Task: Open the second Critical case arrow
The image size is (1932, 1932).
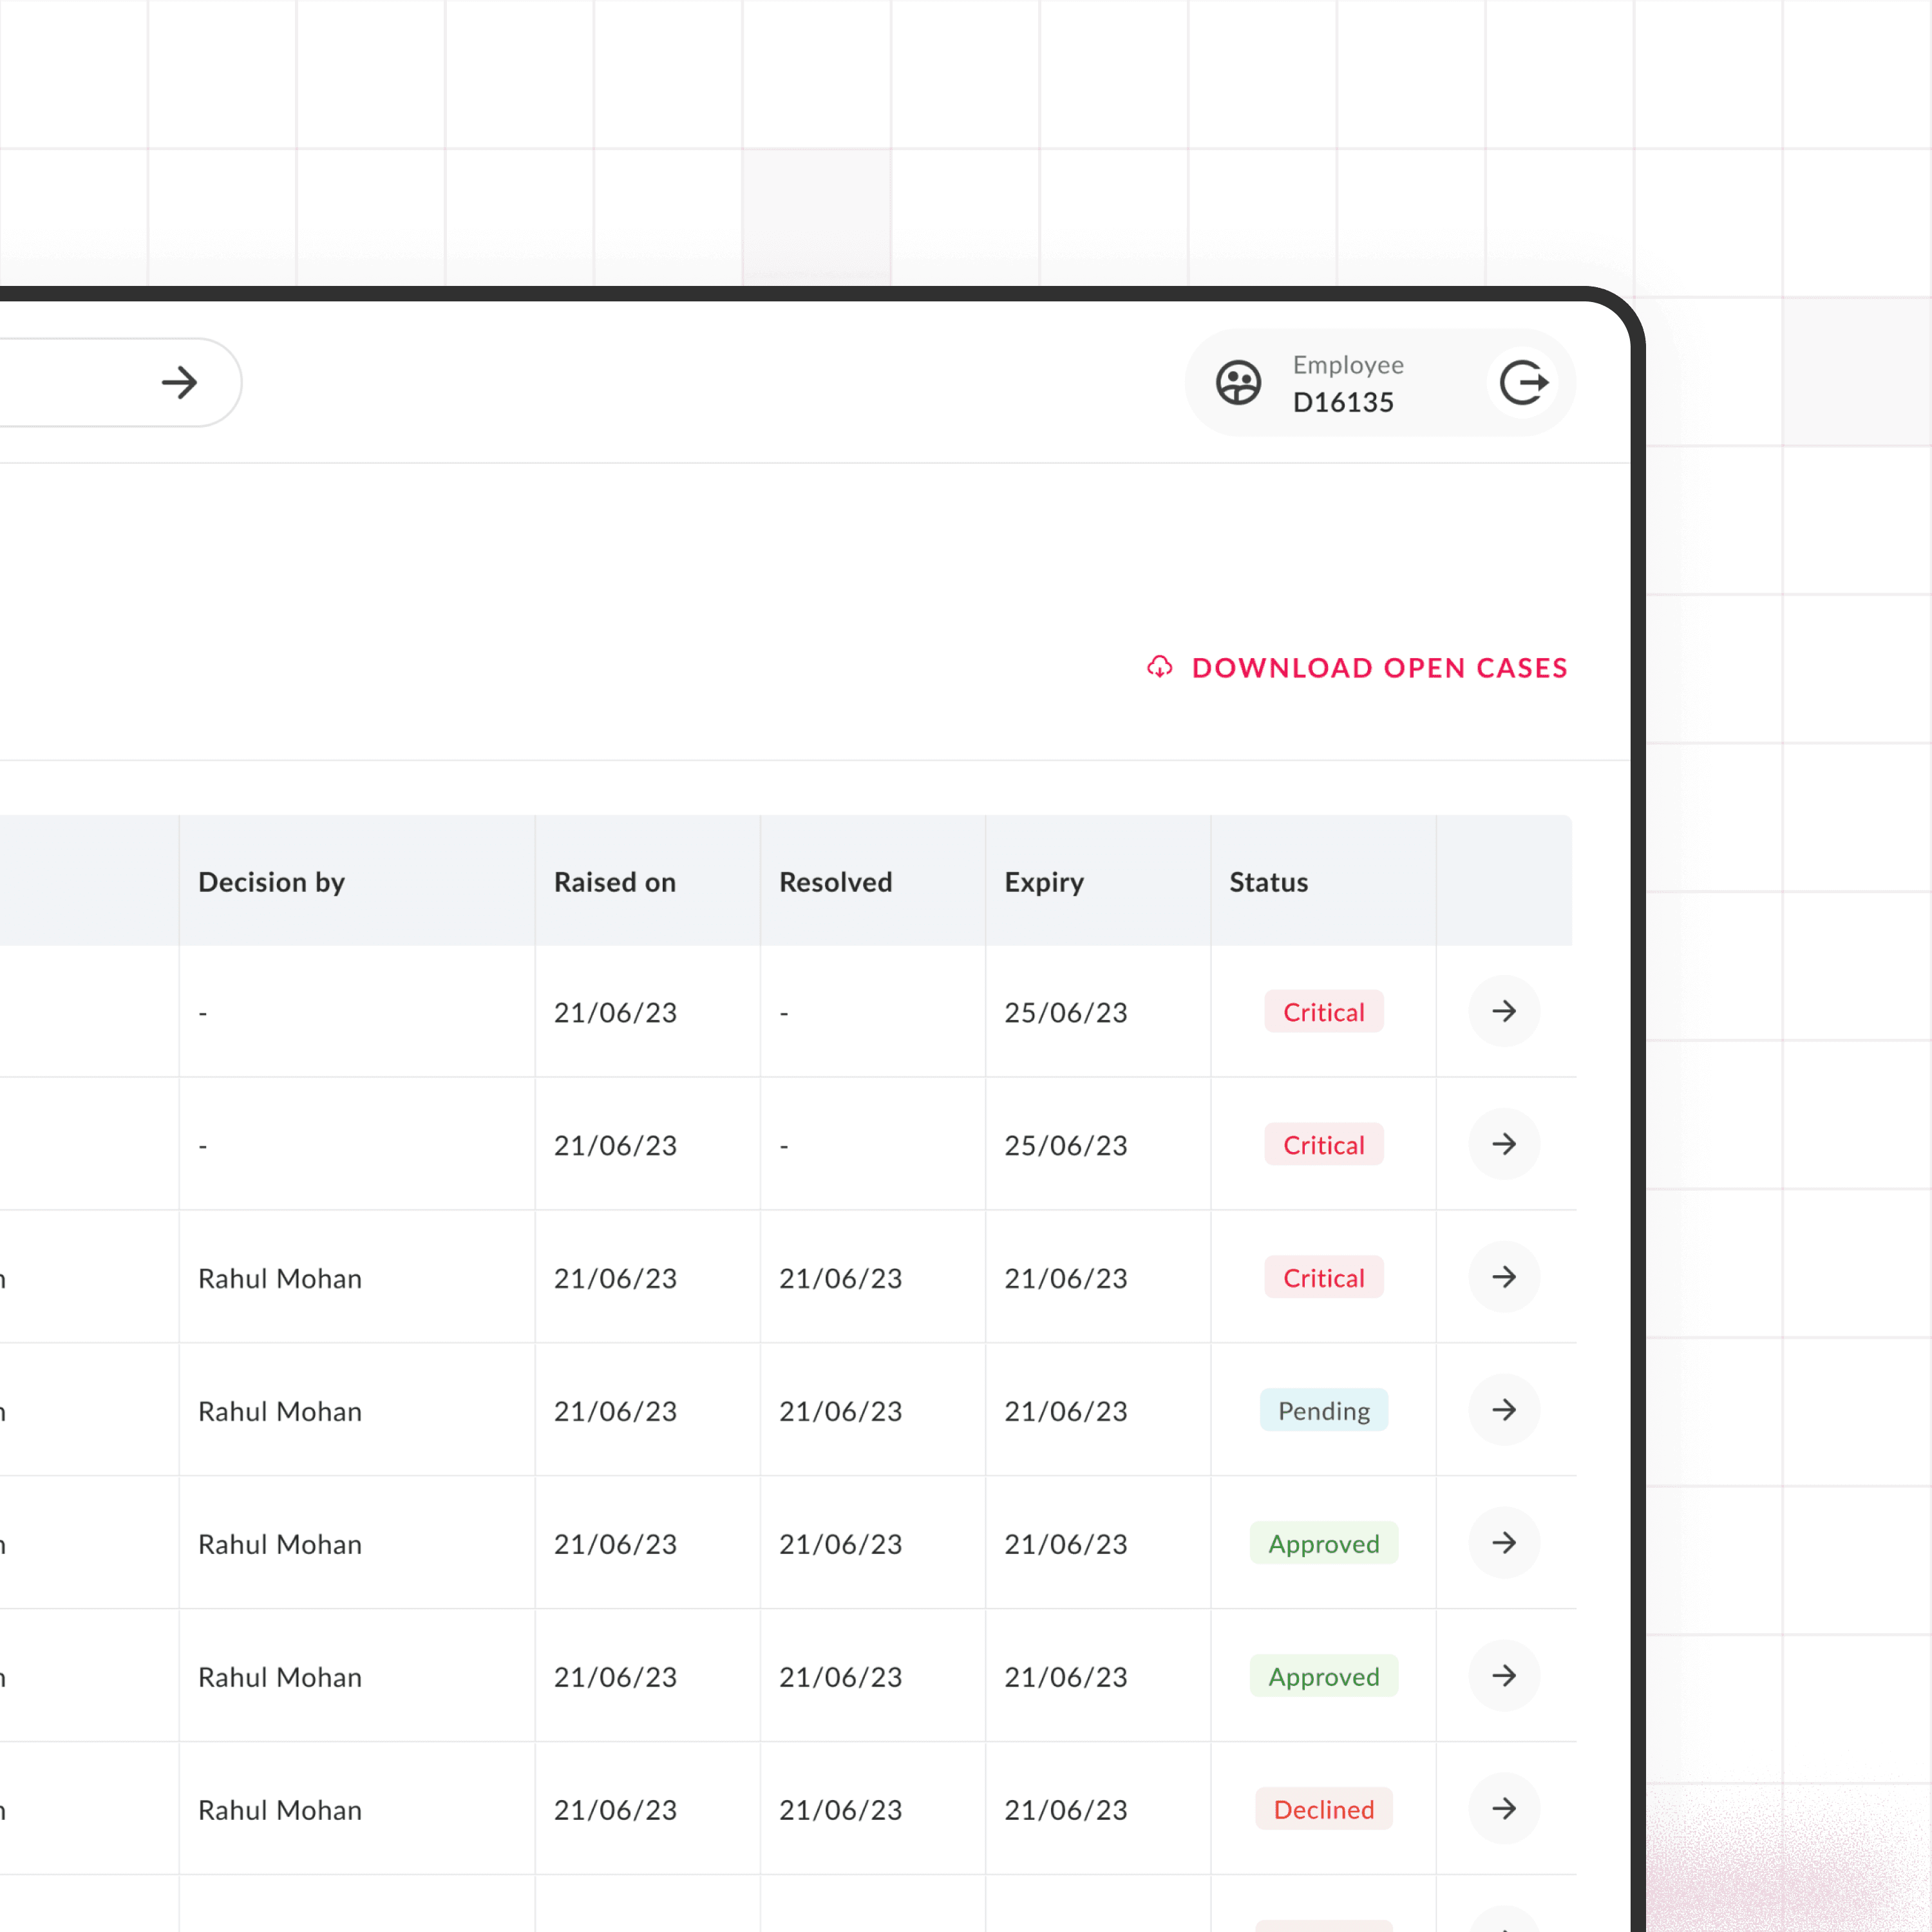Action: tap(1503, 1144)
